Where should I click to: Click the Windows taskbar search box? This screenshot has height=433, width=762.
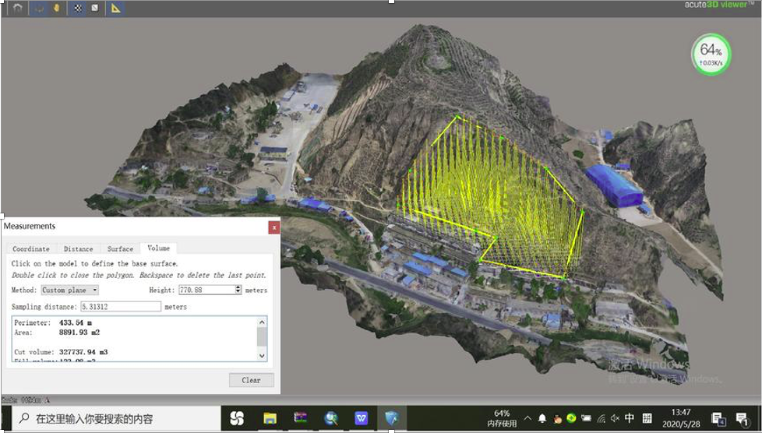pos(116,418)
